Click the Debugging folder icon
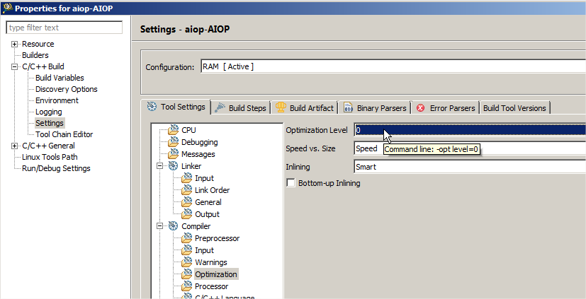586x299 pixels. click(x=174, y=141)
